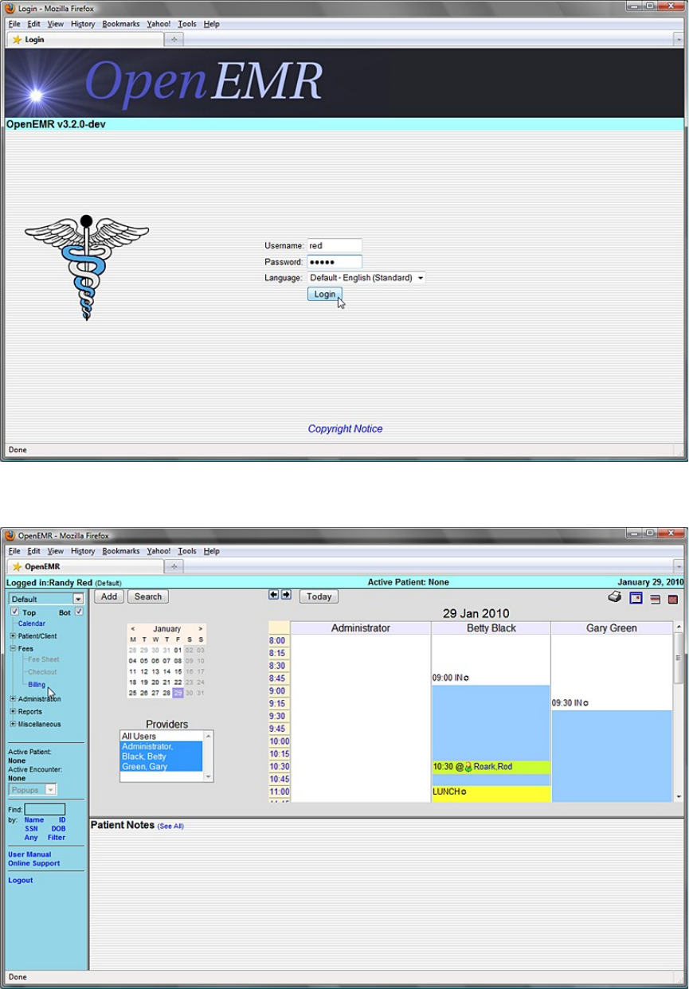689x989 pixels.
Task: Open Tools menu in Login window
Action: [x=187, y=24]
